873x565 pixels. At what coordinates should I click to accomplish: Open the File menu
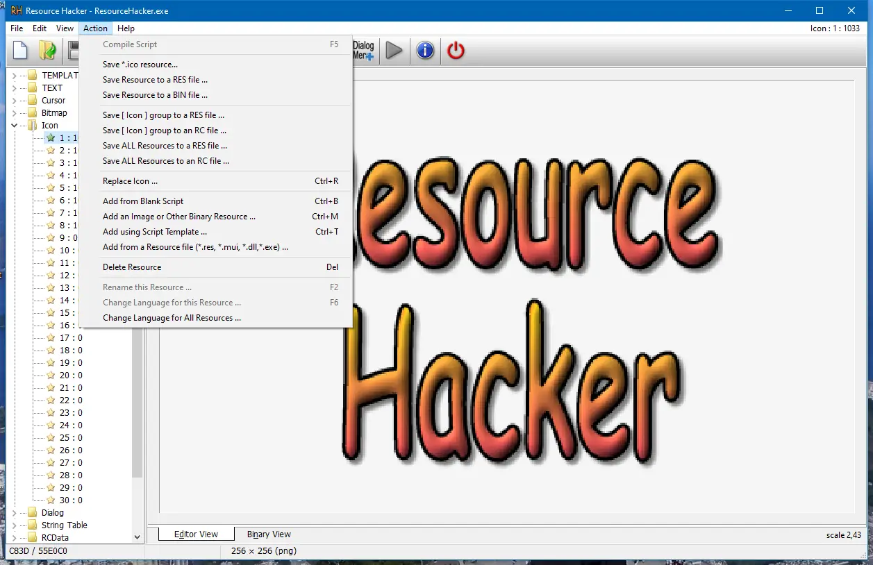(17, 28)
